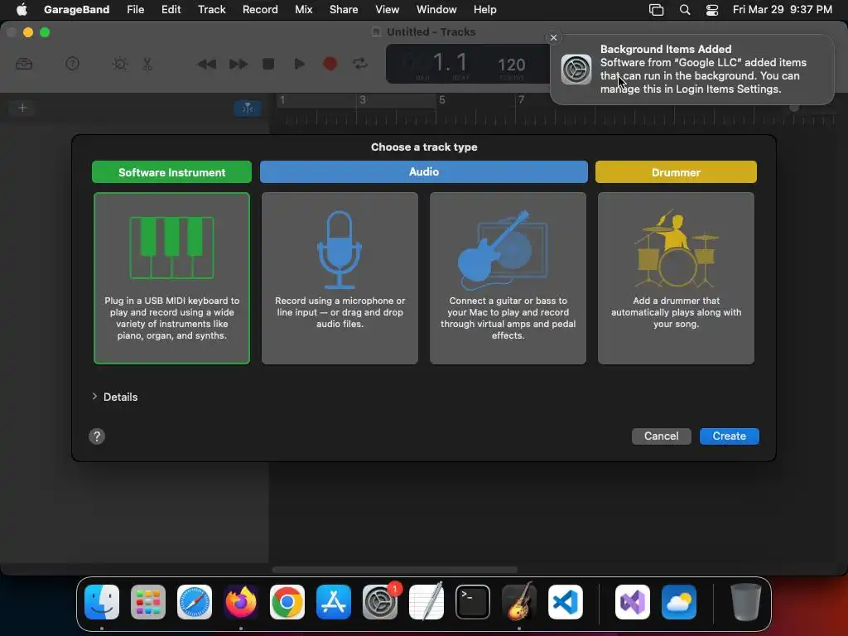Expand the Details disclosure triangle
Screen dimensions: 848x636
(x=94, y=397)
